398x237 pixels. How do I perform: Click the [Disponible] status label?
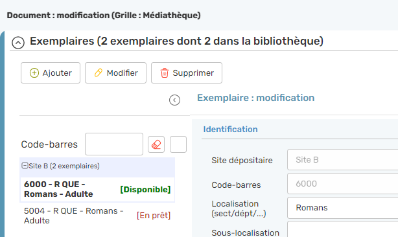145,190
